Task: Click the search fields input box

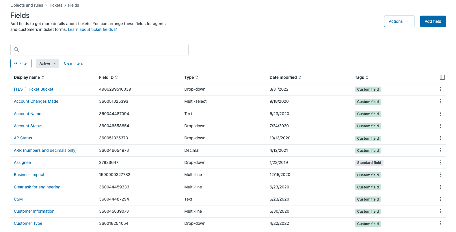Action: pos(99,50)
